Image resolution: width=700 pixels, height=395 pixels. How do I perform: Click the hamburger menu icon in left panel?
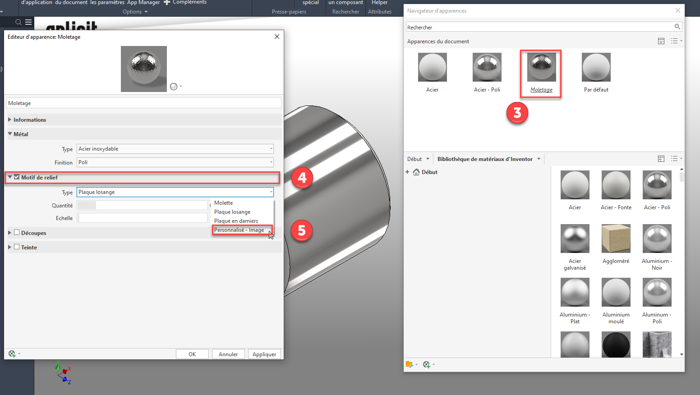point(28,22)
